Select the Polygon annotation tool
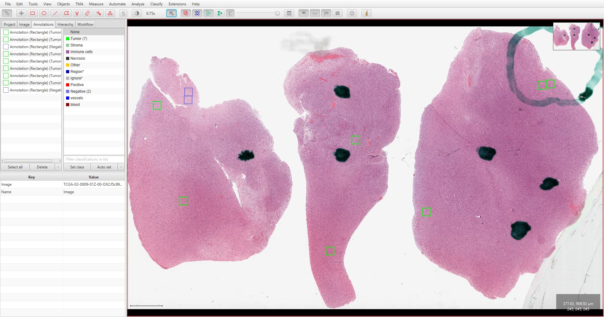This screenshot has width=604, height=317. tap(66, 13)
